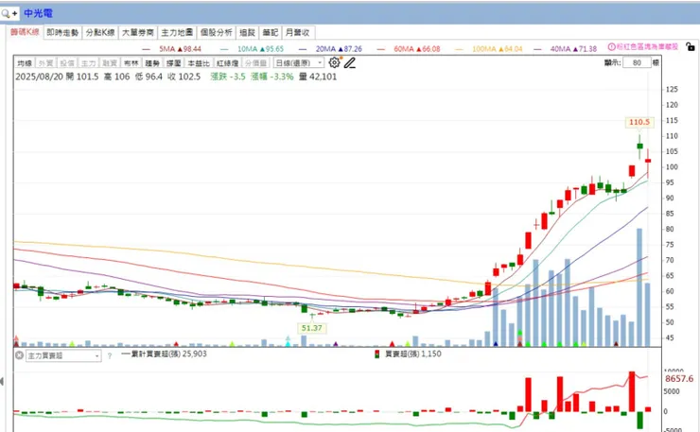This screenshot has height=432, width=700.
Task: Click the 漲幅 -3.3% readout
Action: (271, 77)
